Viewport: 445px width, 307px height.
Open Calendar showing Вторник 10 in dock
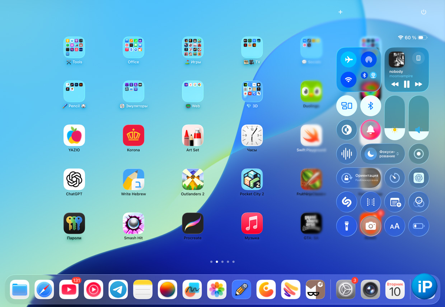pyautogui.click(x=395, y=289)
